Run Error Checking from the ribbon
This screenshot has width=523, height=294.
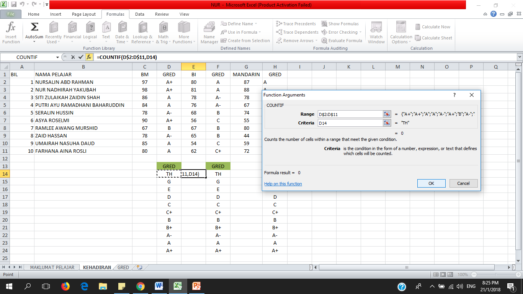point(339,32)
